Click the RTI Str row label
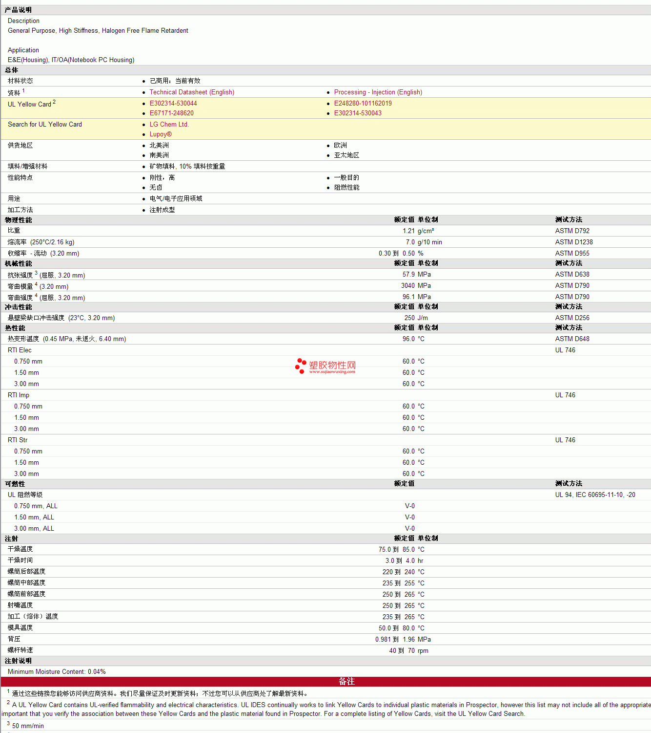The image size is (651, 733). click(18, 440)
